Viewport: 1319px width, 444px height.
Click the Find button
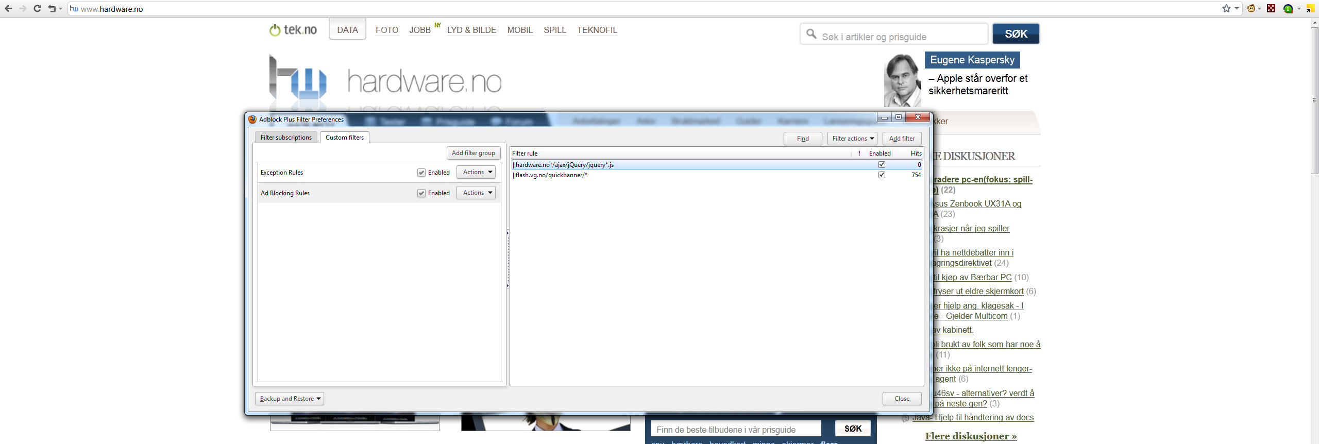point(803,139)
